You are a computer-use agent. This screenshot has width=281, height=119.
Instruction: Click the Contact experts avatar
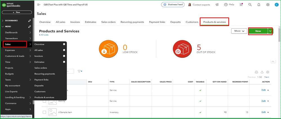pos(190,5)
